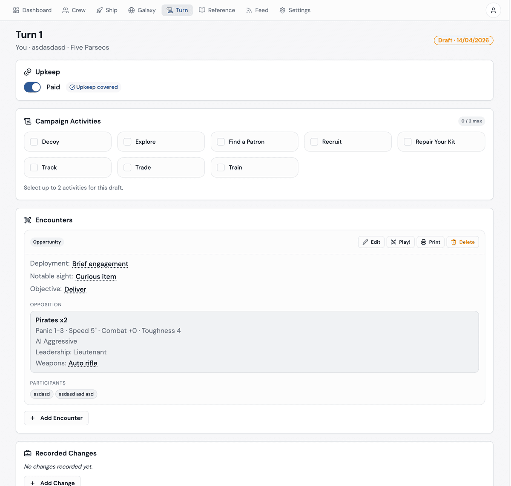Check the Train activity
The height and width of the screenshot is (486, 511).
coord(221,168)
